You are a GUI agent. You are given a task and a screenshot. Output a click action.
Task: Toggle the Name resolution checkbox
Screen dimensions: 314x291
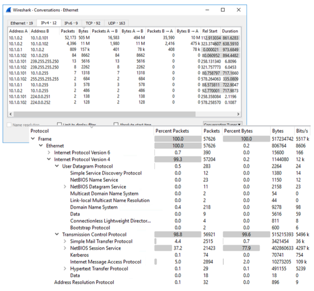[9, 125]
